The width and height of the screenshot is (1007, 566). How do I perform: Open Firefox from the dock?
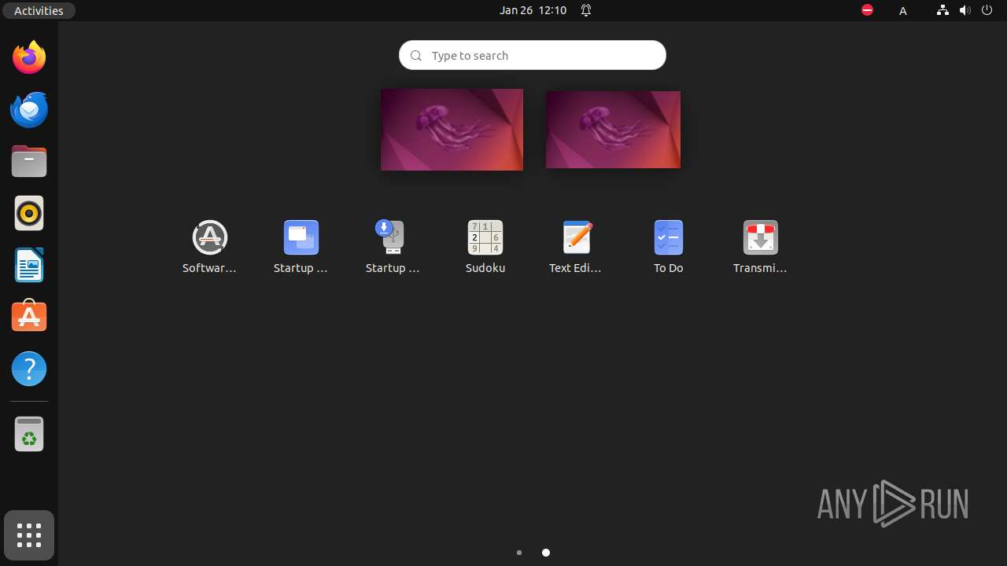click(29, 57)
